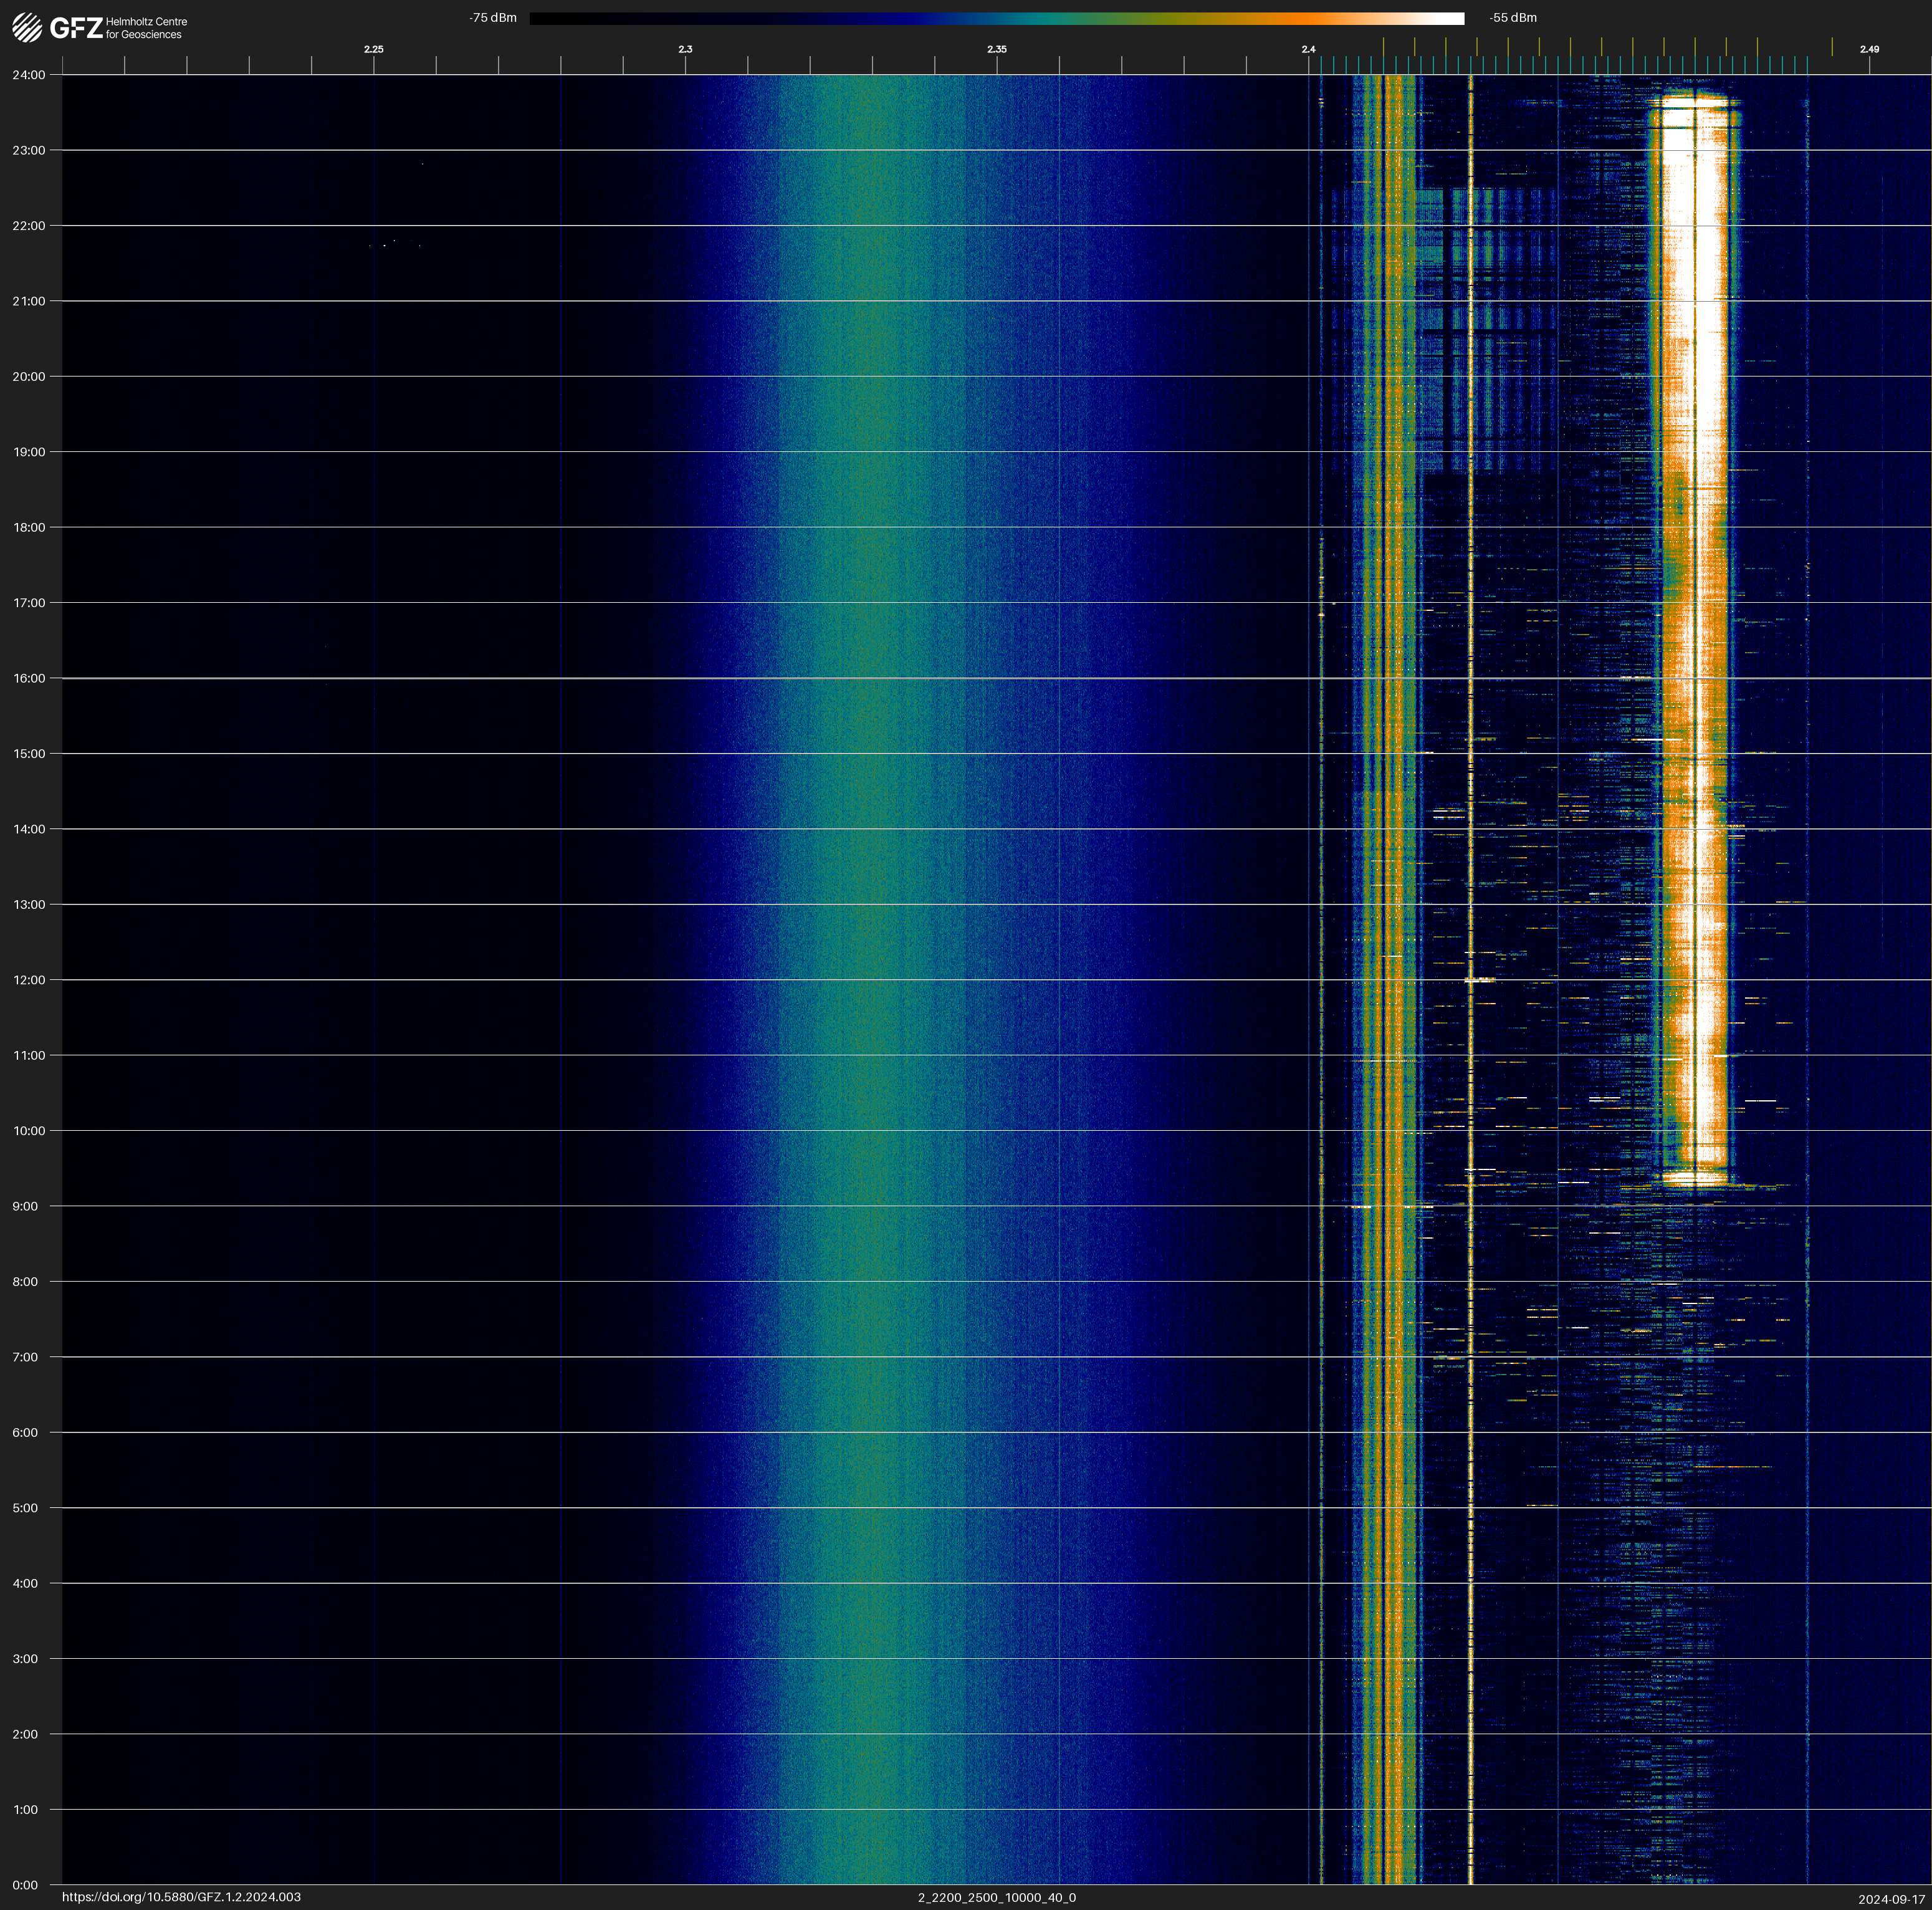Click the 2024-09-17 date label
This screenshot has width=1932, height=1910.
coord(1891,1899)
